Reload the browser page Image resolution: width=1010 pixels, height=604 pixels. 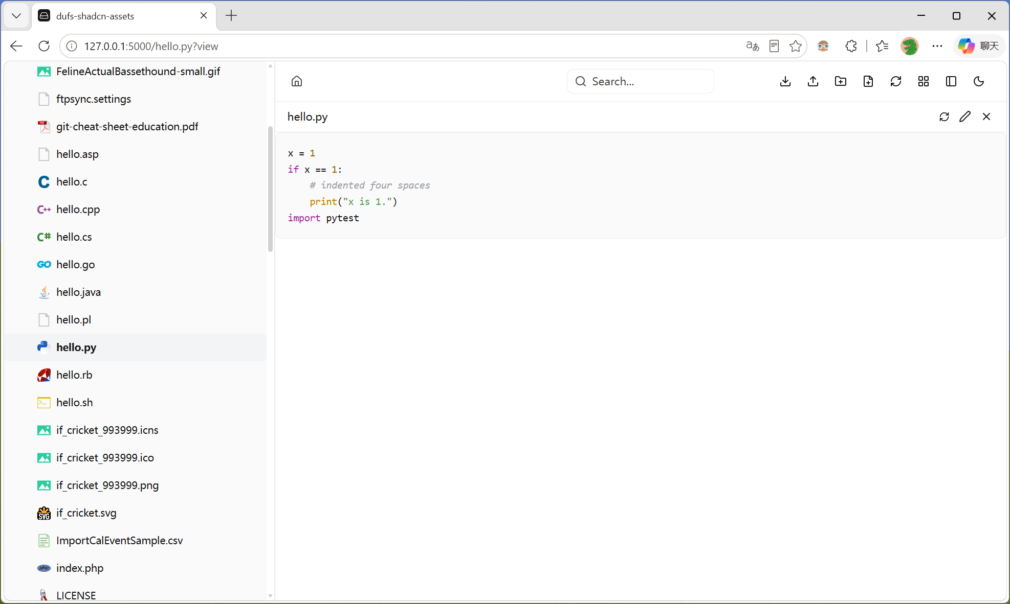click(x=44, y=46)
